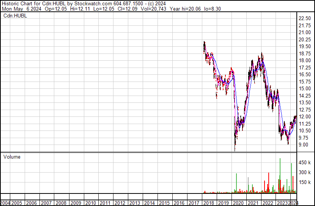Select the 2022 year marker on the time axis

[267, 203]
